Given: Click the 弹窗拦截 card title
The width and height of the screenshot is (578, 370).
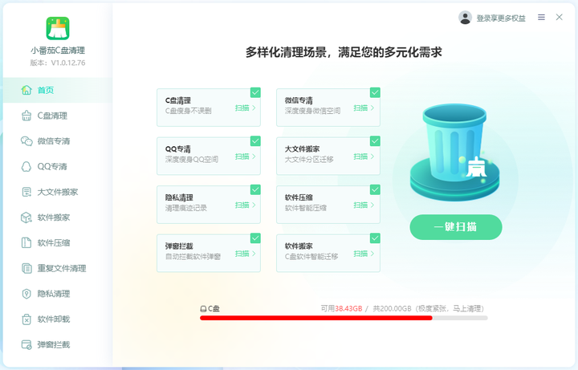Looking at the screenshot, I should pos(179,246).
